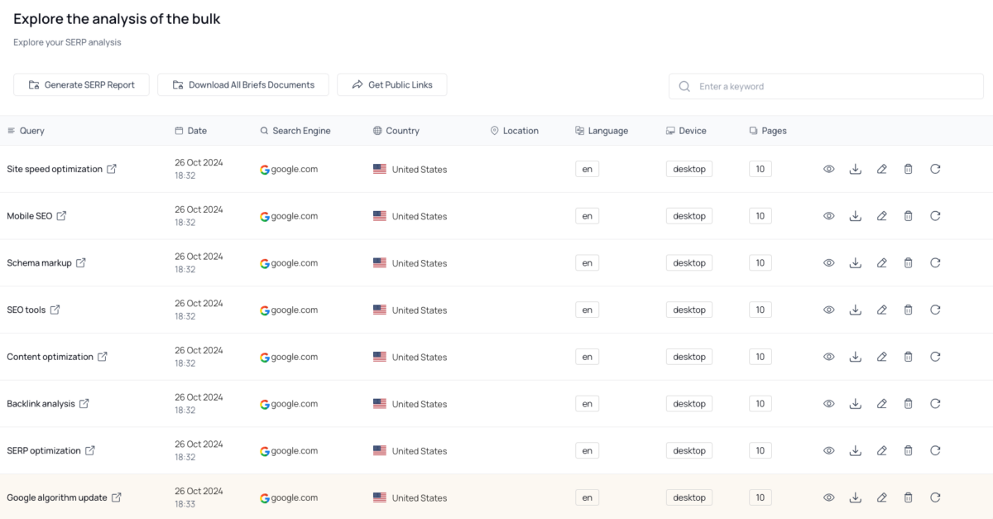Click the Query column header
Viewport: 993px width, 519px height.
(x=26, y=131)
